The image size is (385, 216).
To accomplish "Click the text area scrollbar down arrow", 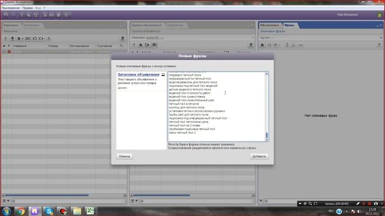I will (266, 140).
